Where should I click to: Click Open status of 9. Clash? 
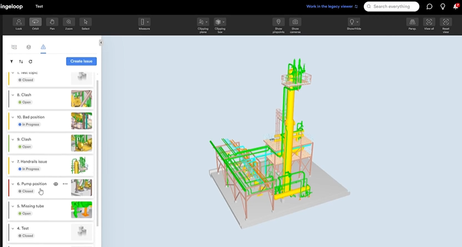point(25,147)
